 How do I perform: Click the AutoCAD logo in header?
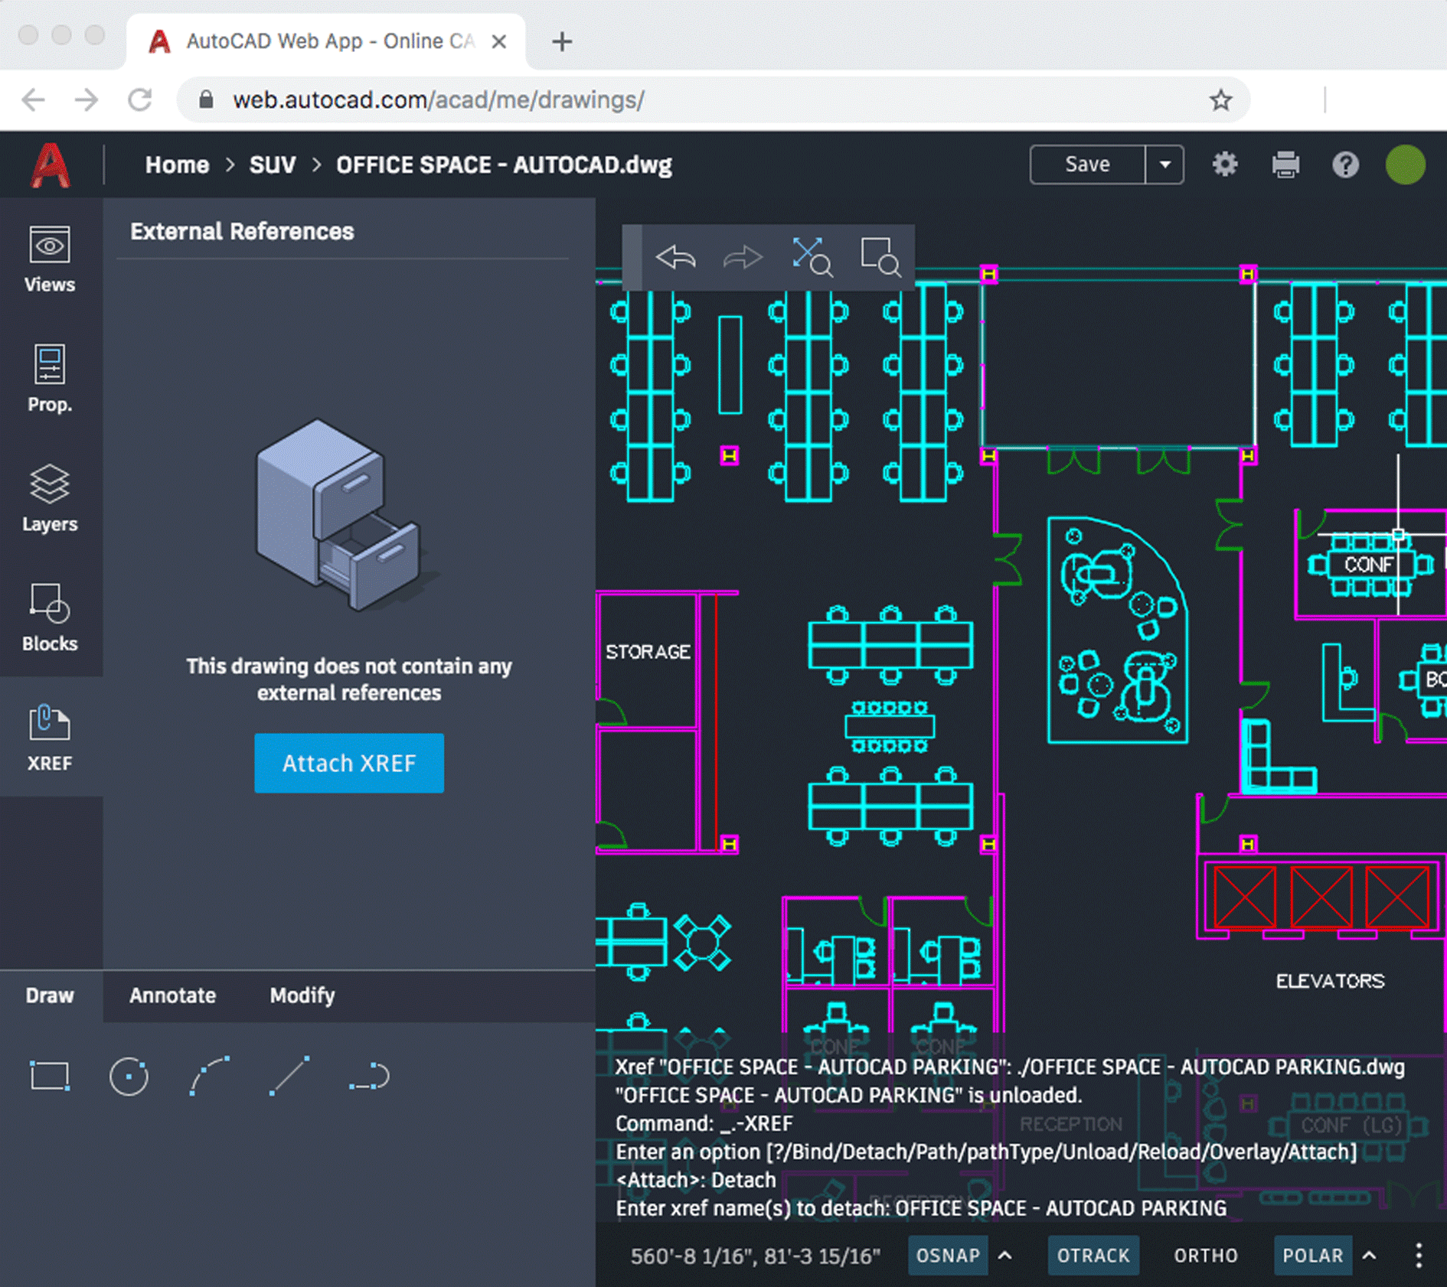pos(51,165)
